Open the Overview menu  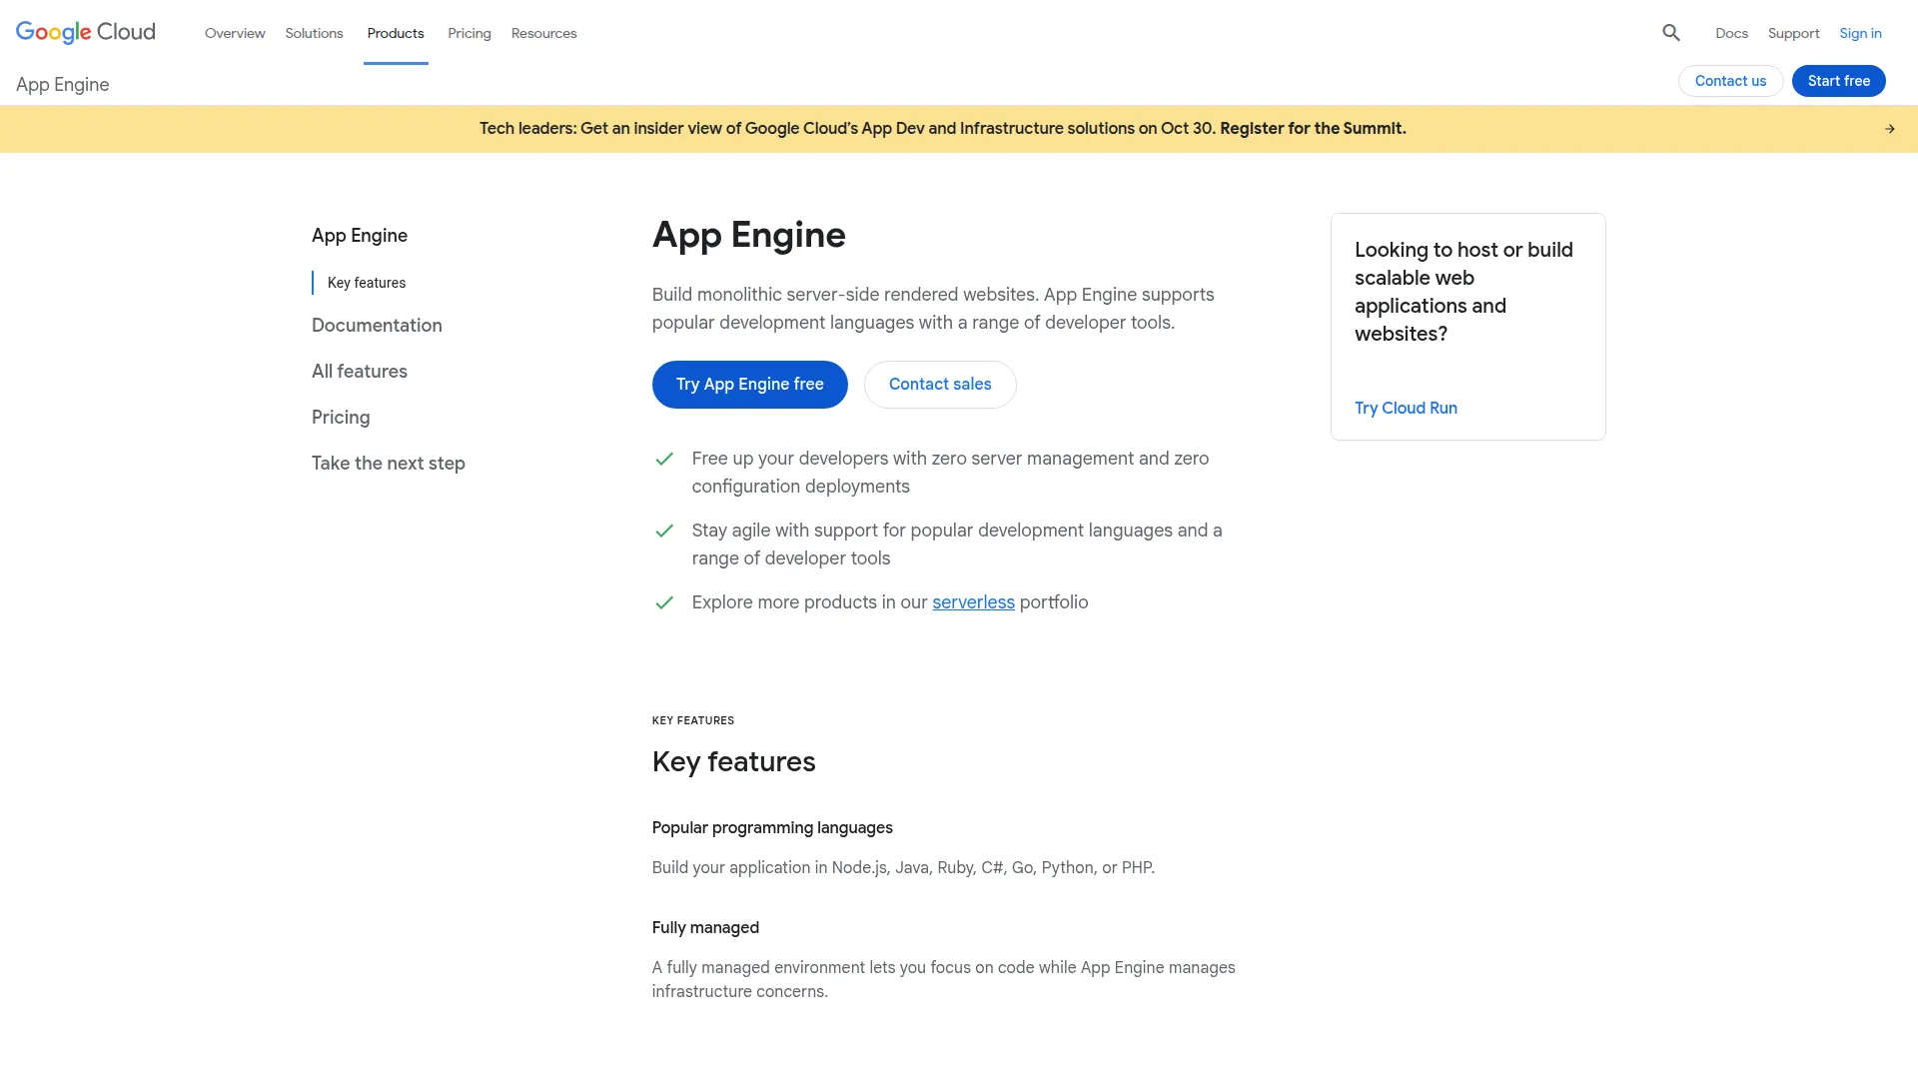(235, 33)
